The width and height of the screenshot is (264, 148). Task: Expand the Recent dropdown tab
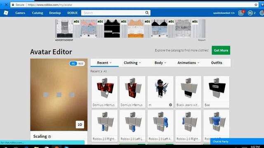104,63
